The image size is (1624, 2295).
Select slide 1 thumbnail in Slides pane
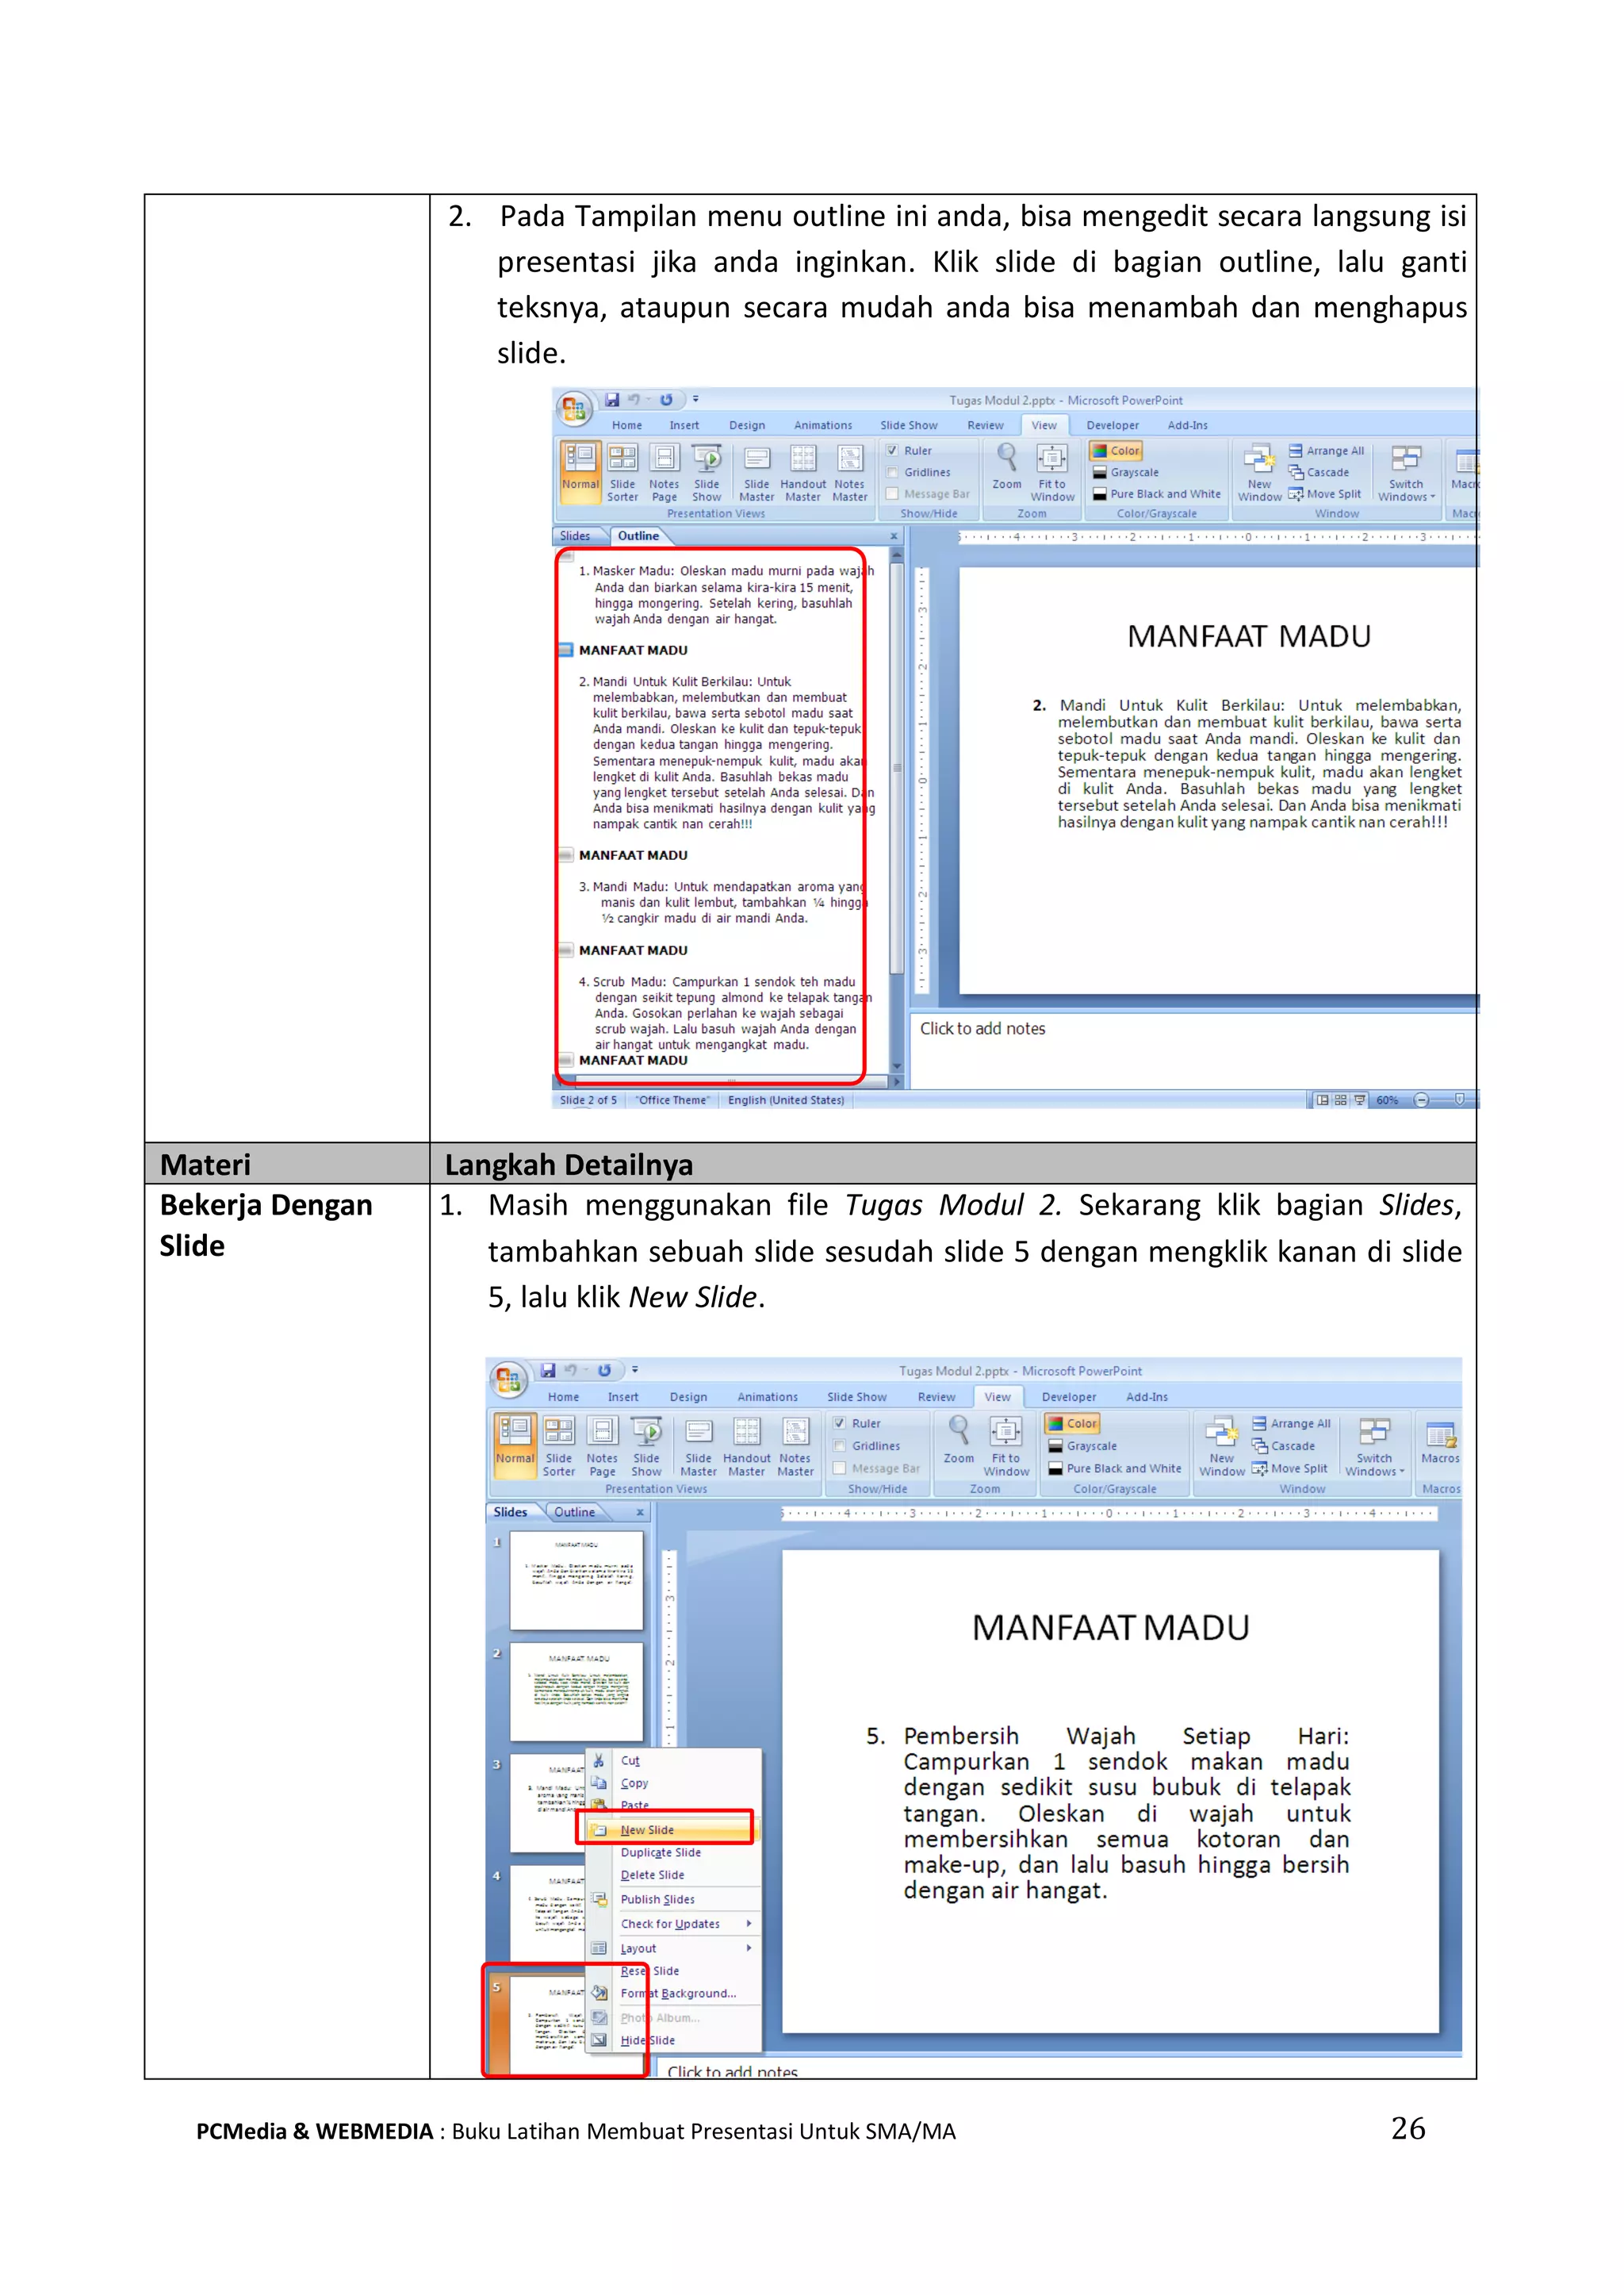pyautogui.click(x=576, y=1581)
